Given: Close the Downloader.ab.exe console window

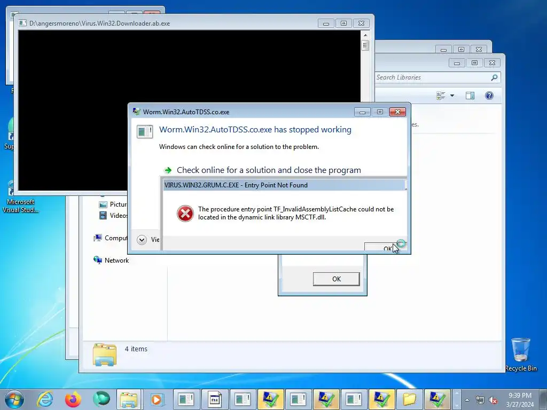Looking at the screenshot, I should tap(362, 23).
